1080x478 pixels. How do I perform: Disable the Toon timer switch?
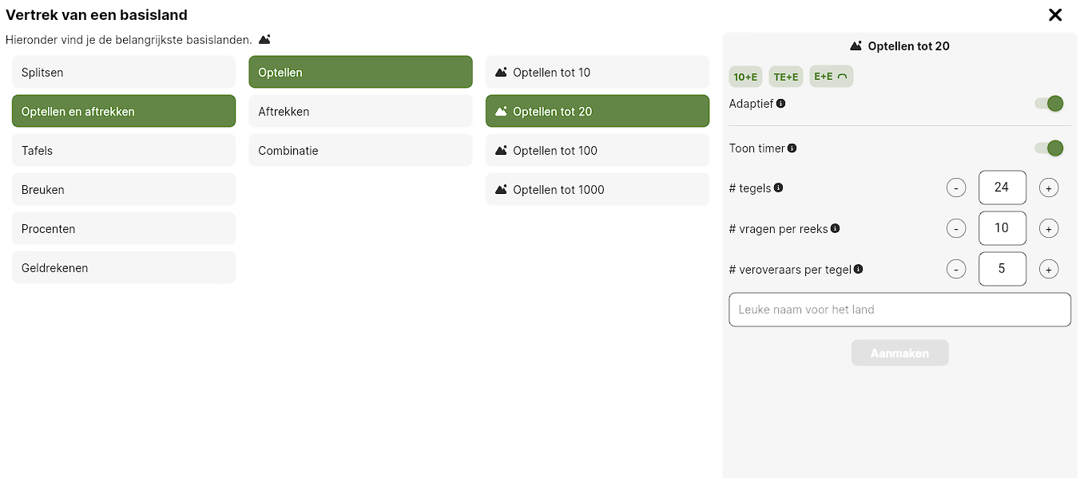point(1049,148)
